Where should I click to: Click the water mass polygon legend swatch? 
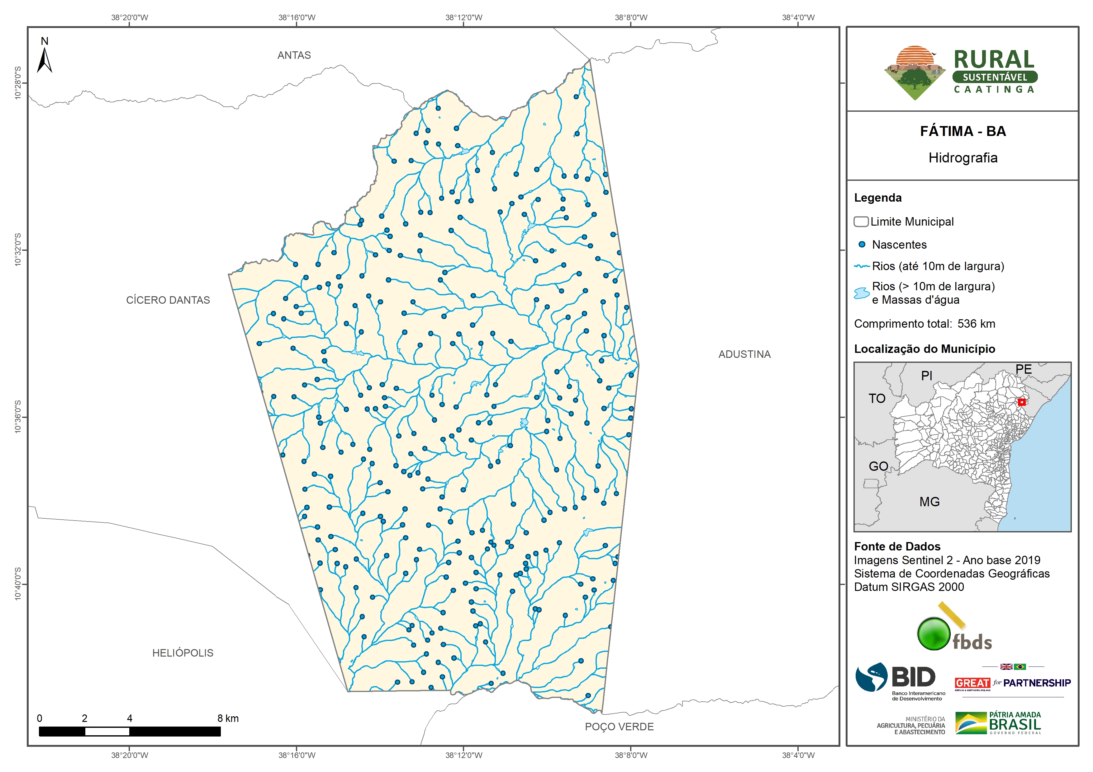click(x=862, y=293)
